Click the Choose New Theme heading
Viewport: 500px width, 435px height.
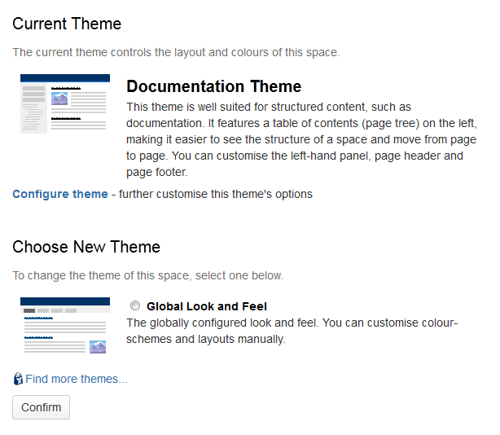[x=86, y=247]
